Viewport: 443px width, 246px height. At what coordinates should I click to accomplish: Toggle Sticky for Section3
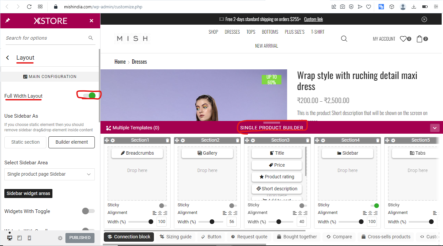pyautogui.click(x=303, y=206)
